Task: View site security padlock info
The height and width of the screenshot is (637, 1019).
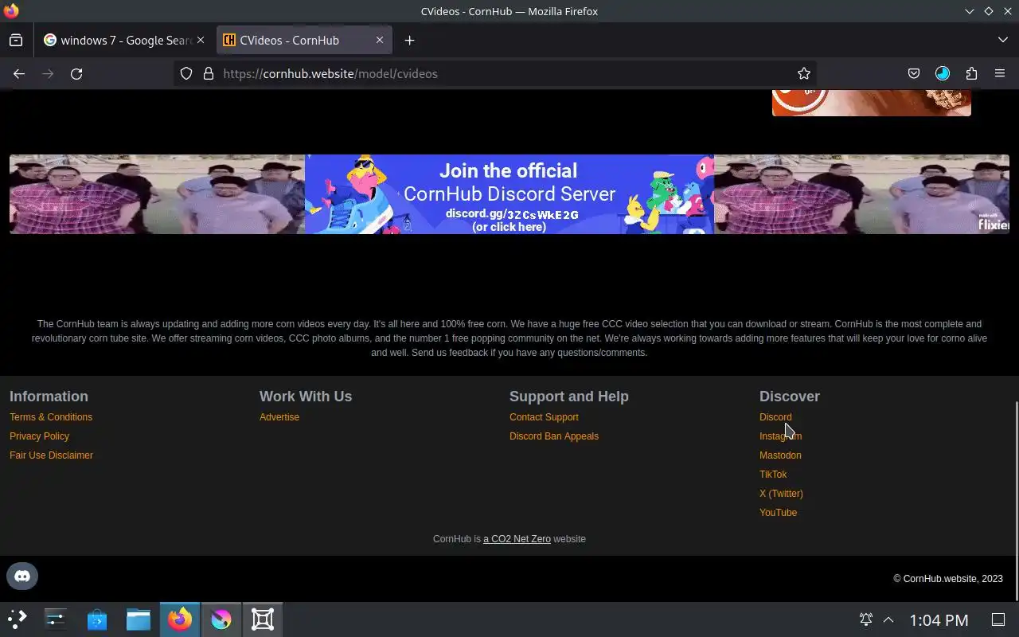Action: point(209,73)
